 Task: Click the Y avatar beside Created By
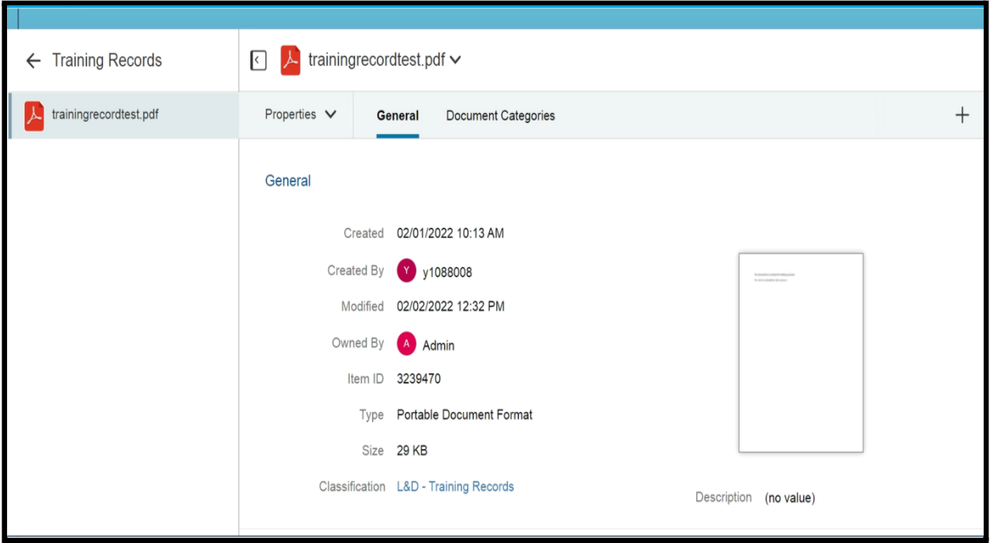[406, 271]
